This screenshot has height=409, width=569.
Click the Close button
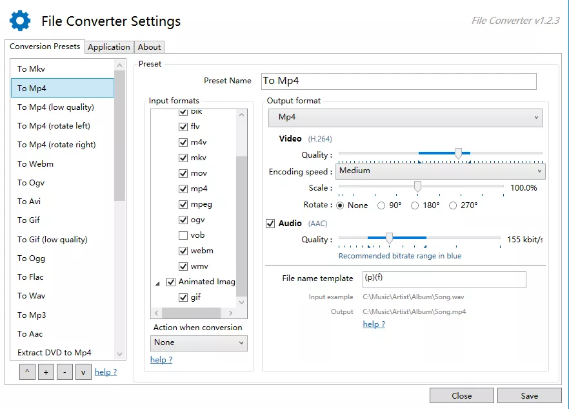[x=462, y=395]
